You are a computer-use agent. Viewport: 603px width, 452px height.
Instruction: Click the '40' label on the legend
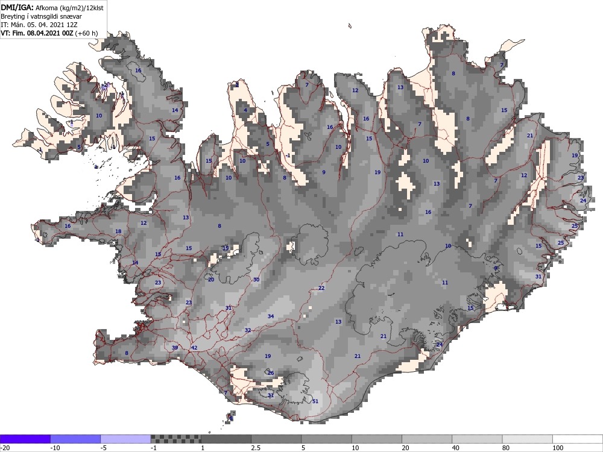pyautogui.click(x=456, y=448)
